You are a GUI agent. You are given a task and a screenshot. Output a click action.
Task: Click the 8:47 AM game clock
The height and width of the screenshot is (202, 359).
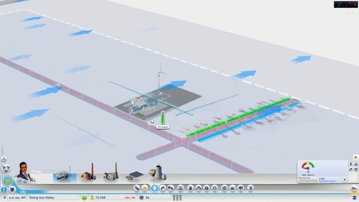tap(14, 198)
